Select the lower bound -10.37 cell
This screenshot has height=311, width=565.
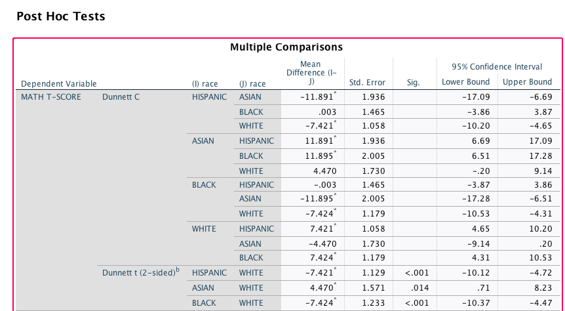point(477,303)
